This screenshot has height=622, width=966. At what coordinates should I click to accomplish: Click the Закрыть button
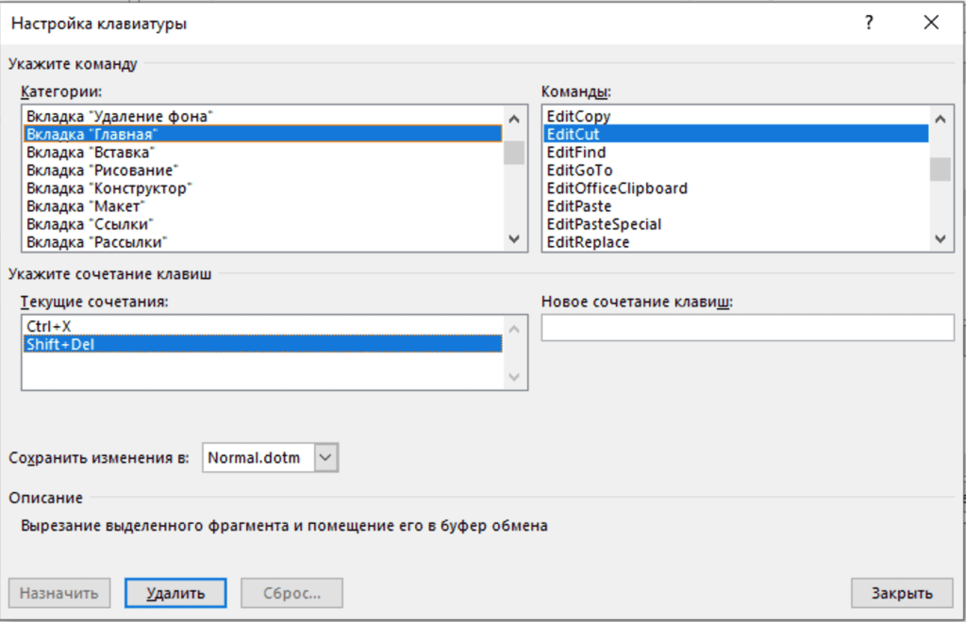pos(901,593)
